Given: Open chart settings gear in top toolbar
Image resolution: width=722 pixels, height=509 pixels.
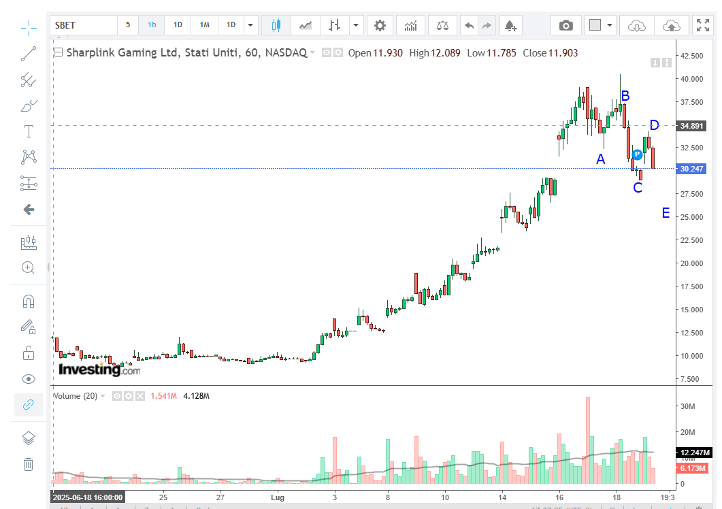Looking at the screenshot, I should (380, 25).
